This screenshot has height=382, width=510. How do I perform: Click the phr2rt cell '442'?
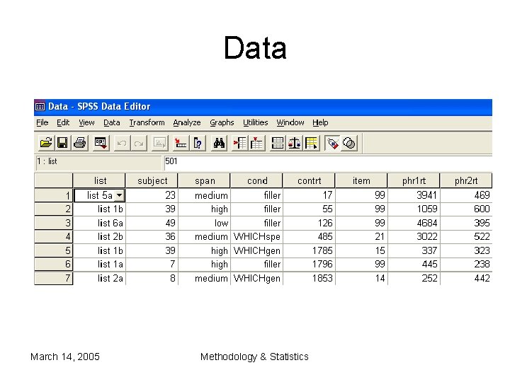point(466,279)
